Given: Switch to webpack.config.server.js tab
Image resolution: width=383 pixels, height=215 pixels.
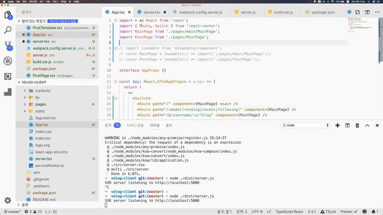Looking at the screenshot, I should [200, 12].
